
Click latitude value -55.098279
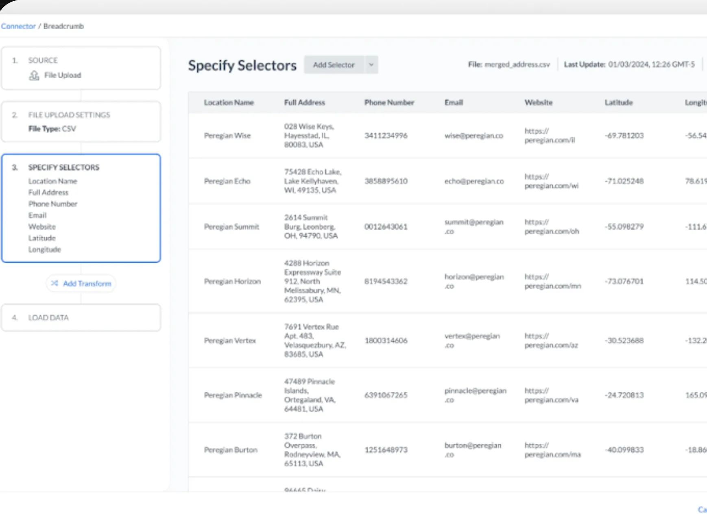(624, 227)
